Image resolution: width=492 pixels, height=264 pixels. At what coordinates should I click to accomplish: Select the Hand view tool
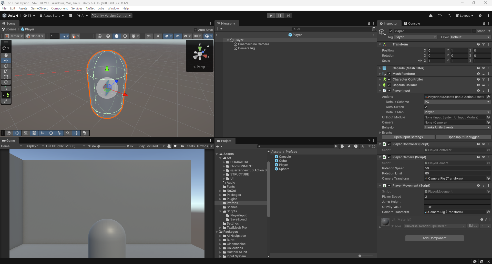point(6,55)
